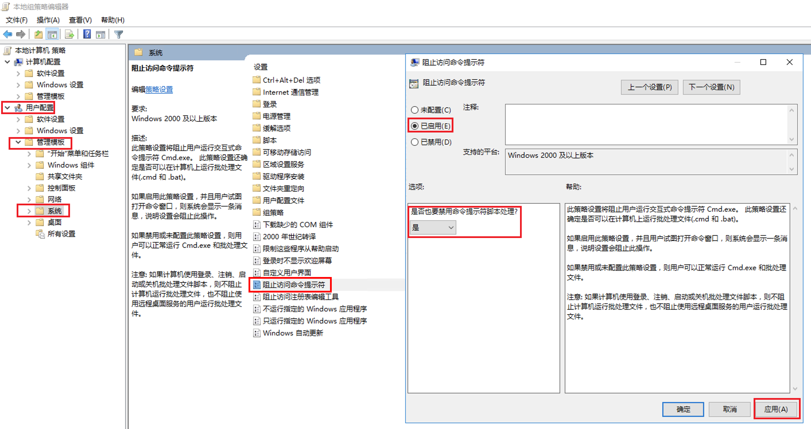Screen dimensions: 811x429
Task: Expand the "开始"菜单和任务栏 tree node
Action: [x=29, y=154]
